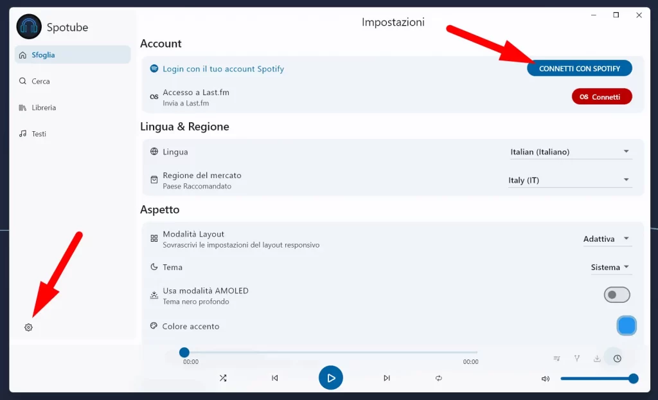Screen dimensions: 658x400
Task: Open the Regione del mercato dropdown
Action: pos(570,180)
